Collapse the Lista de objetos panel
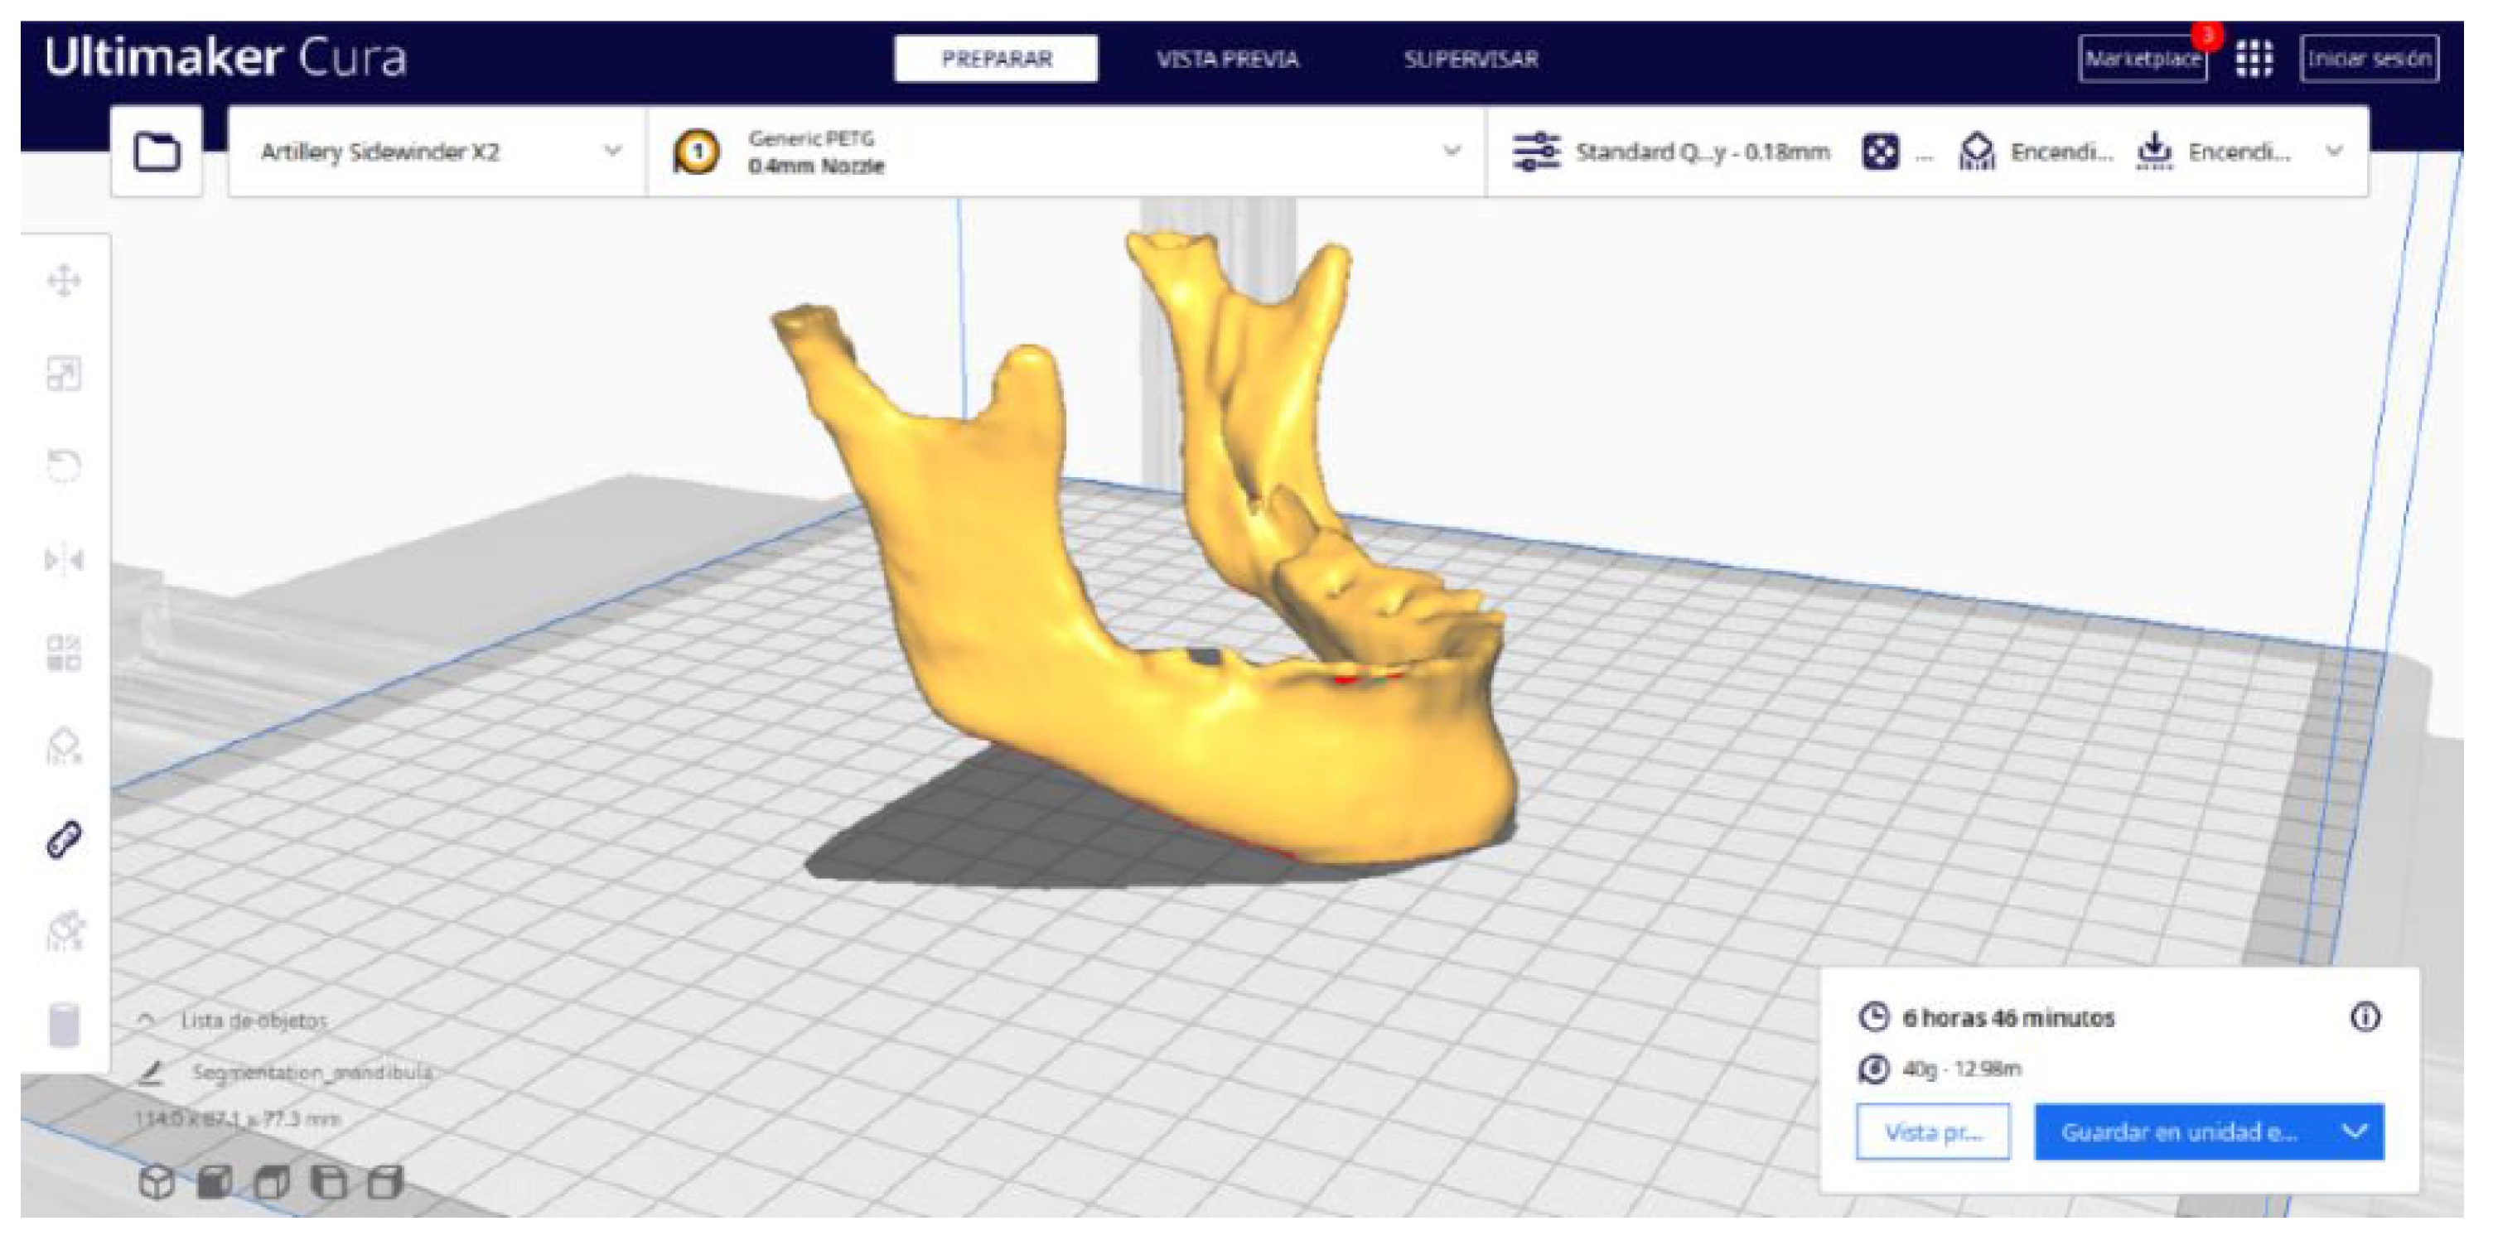 click(146, 1020)
